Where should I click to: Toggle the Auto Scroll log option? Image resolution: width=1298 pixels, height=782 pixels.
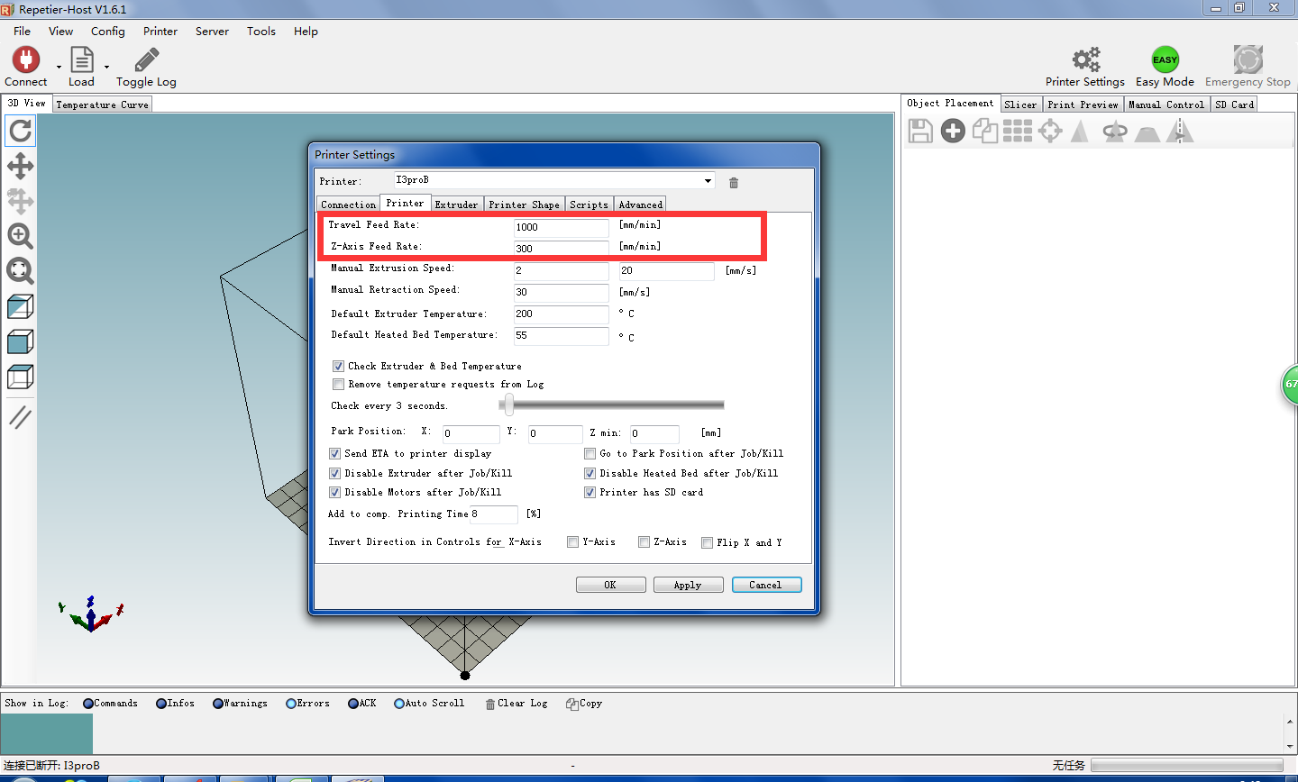pyautogui.click(x=429, y=704)
